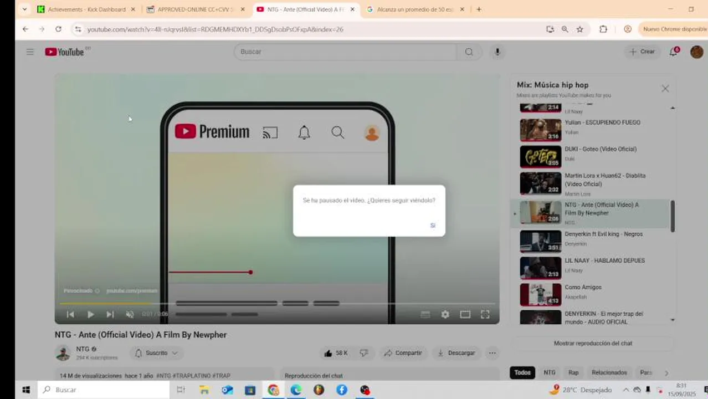Share the video via Compartir
The width and height of the screenshot is (708, 399).
point(403,353)
